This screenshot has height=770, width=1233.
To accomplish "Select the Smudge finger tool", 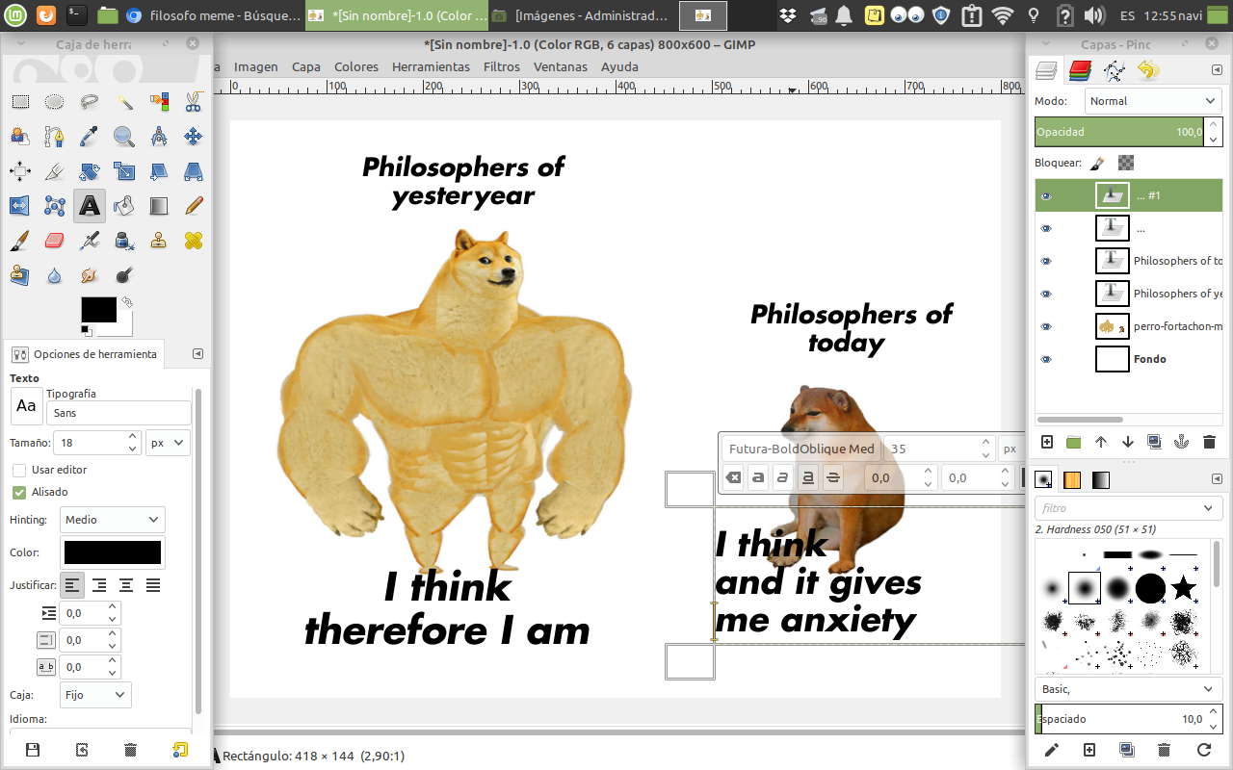I will tap(90, 274).
